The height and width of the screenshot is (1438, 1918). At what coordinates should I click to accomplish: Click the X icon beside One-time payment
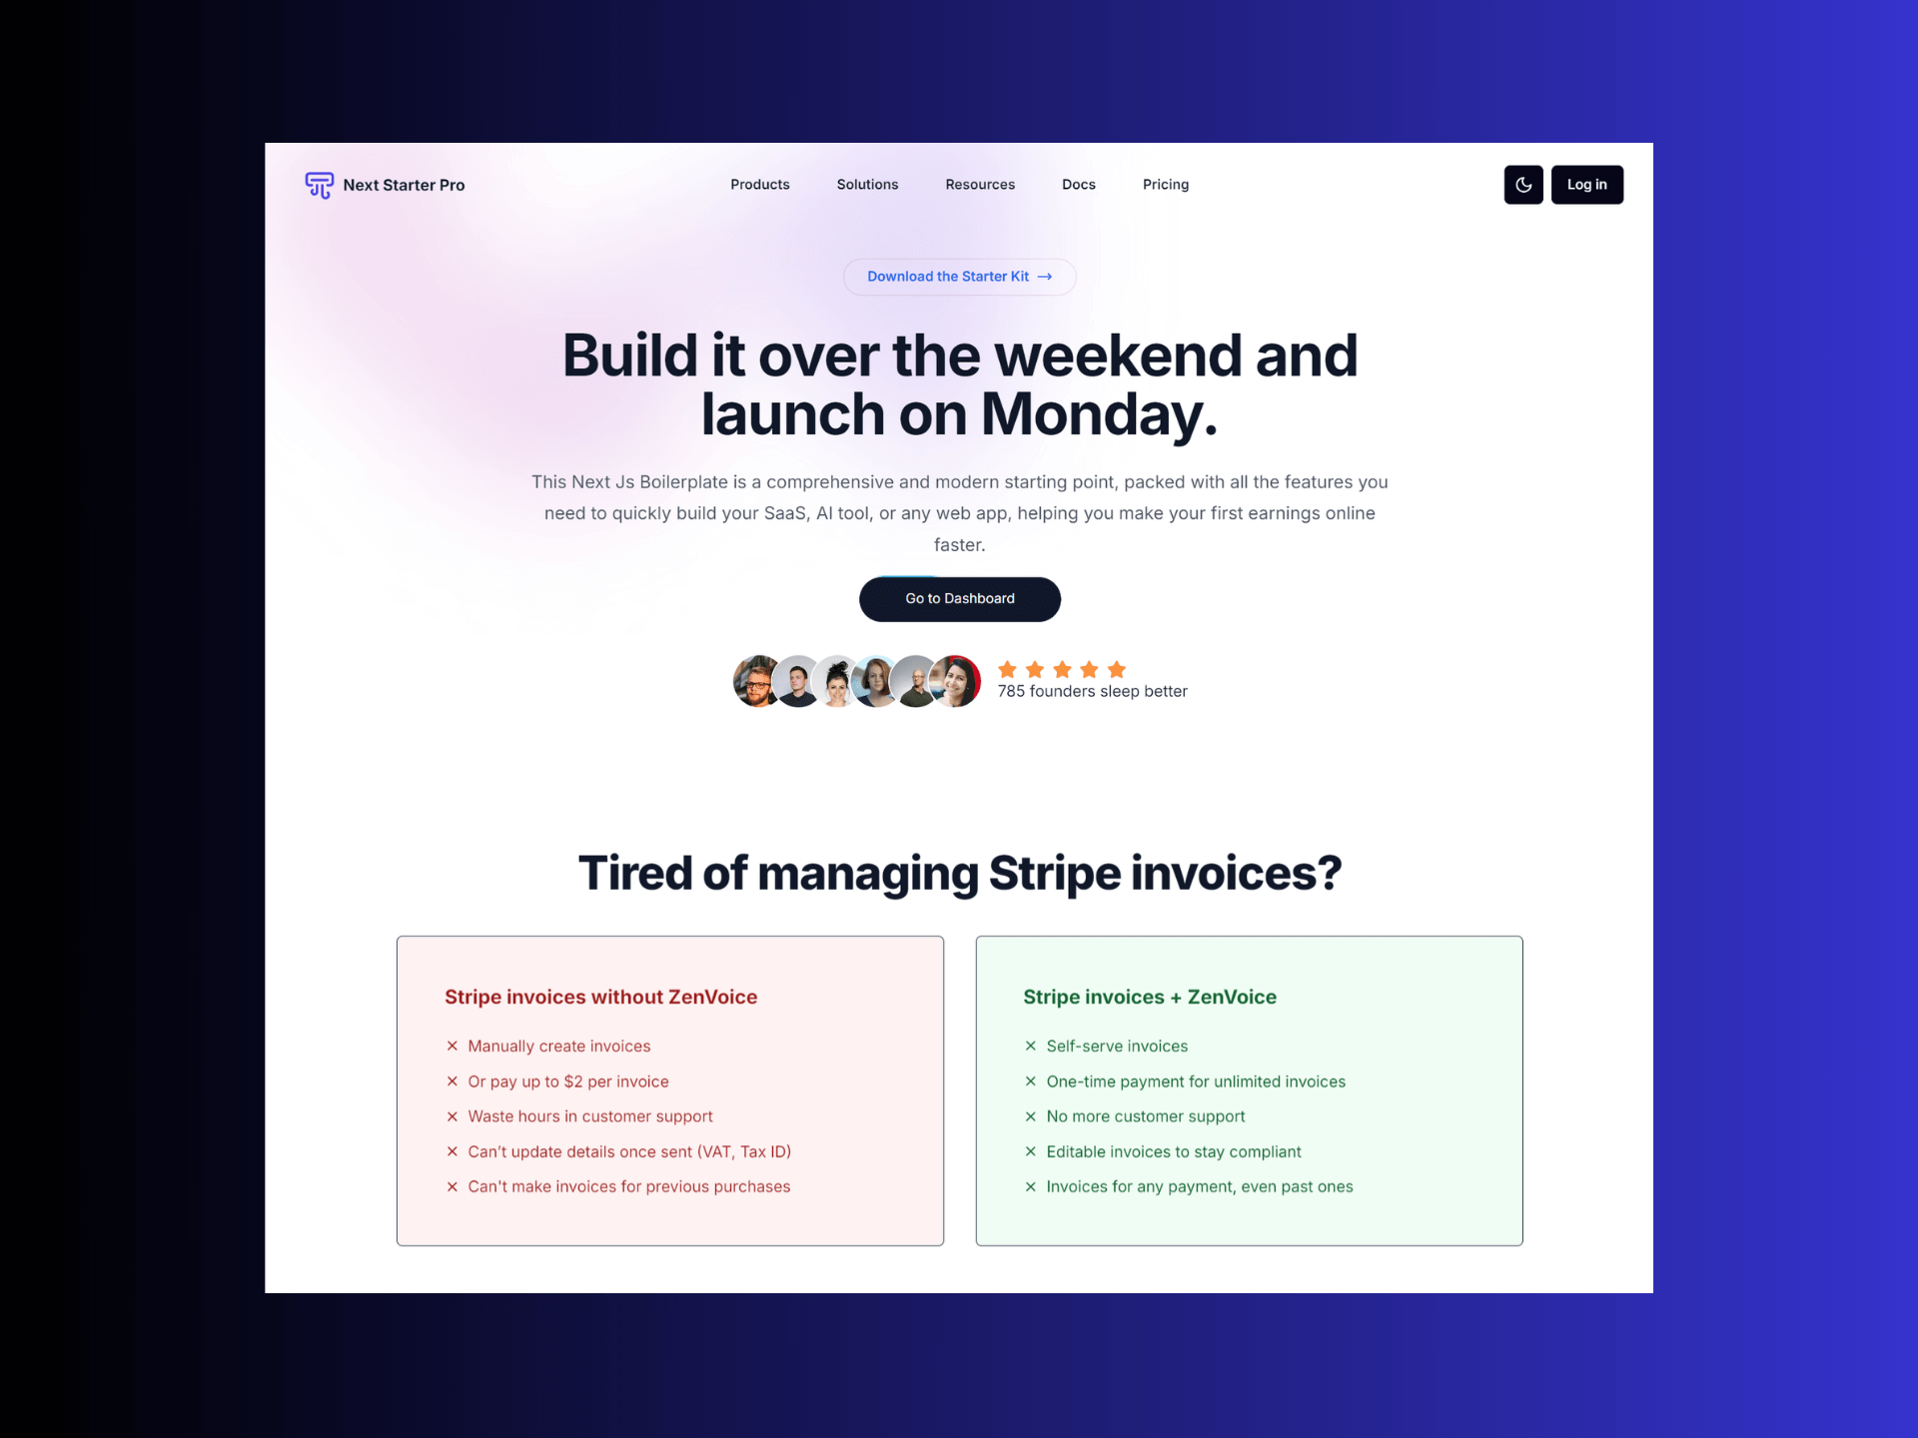1030,1080
